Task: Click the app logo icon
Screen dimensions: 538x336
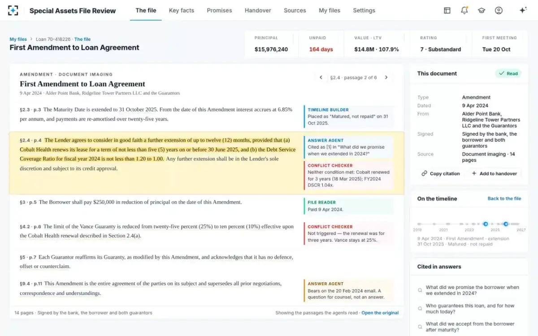Action: pyautogui.click(x=13, y=10)
